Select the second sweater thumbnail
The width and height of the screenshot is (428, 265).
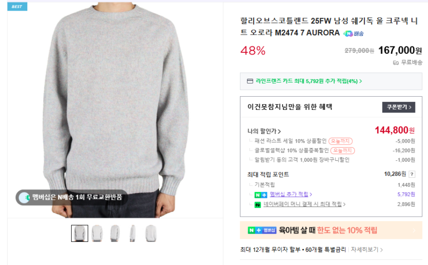pos(97,233)
